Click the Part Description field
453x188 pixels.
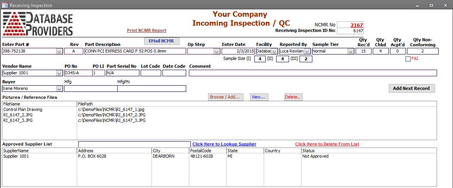tap(135, 51)
